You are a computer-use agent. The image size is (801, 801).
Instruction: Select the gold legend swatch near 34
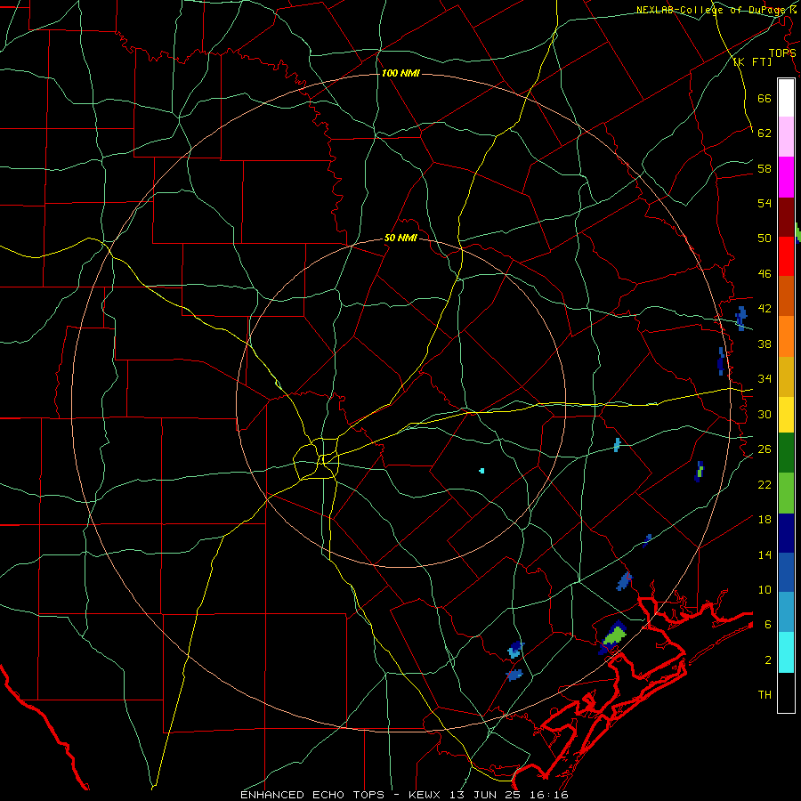pyautogui.click(x=786, y=376)
